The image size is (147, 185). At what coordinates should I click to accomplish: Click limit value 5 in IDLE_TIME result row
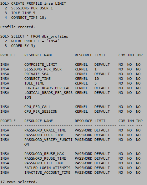coord(95,83)
